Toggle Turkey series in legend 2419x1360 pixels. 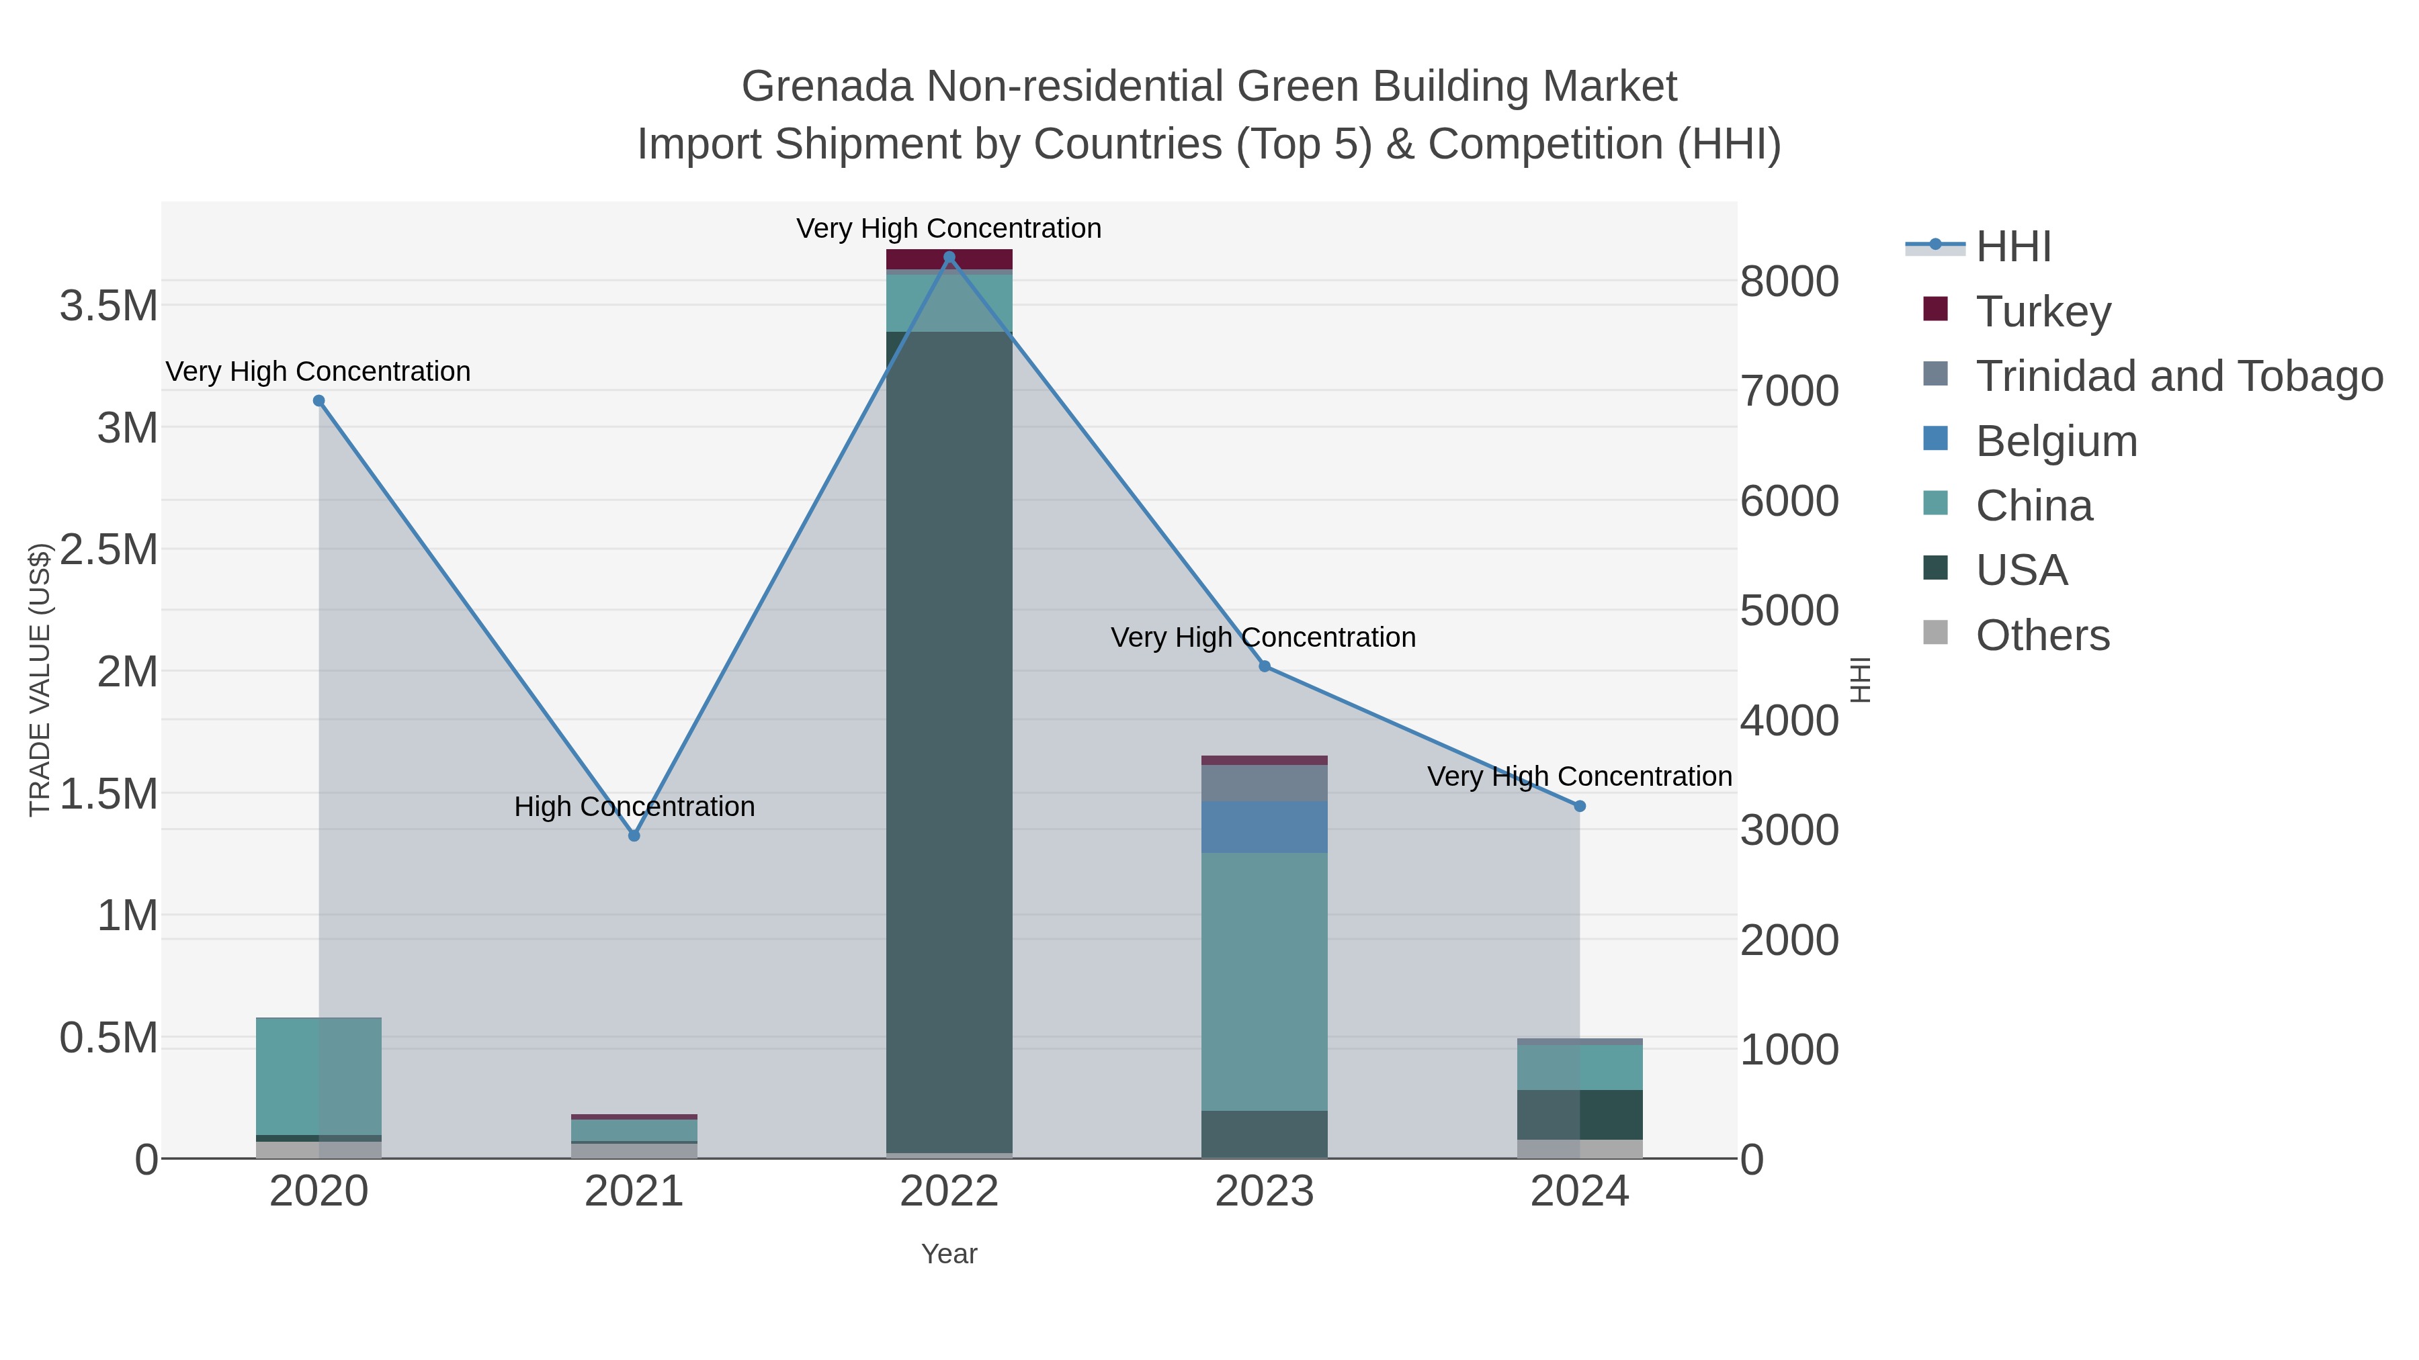[x=2017, y=311]
